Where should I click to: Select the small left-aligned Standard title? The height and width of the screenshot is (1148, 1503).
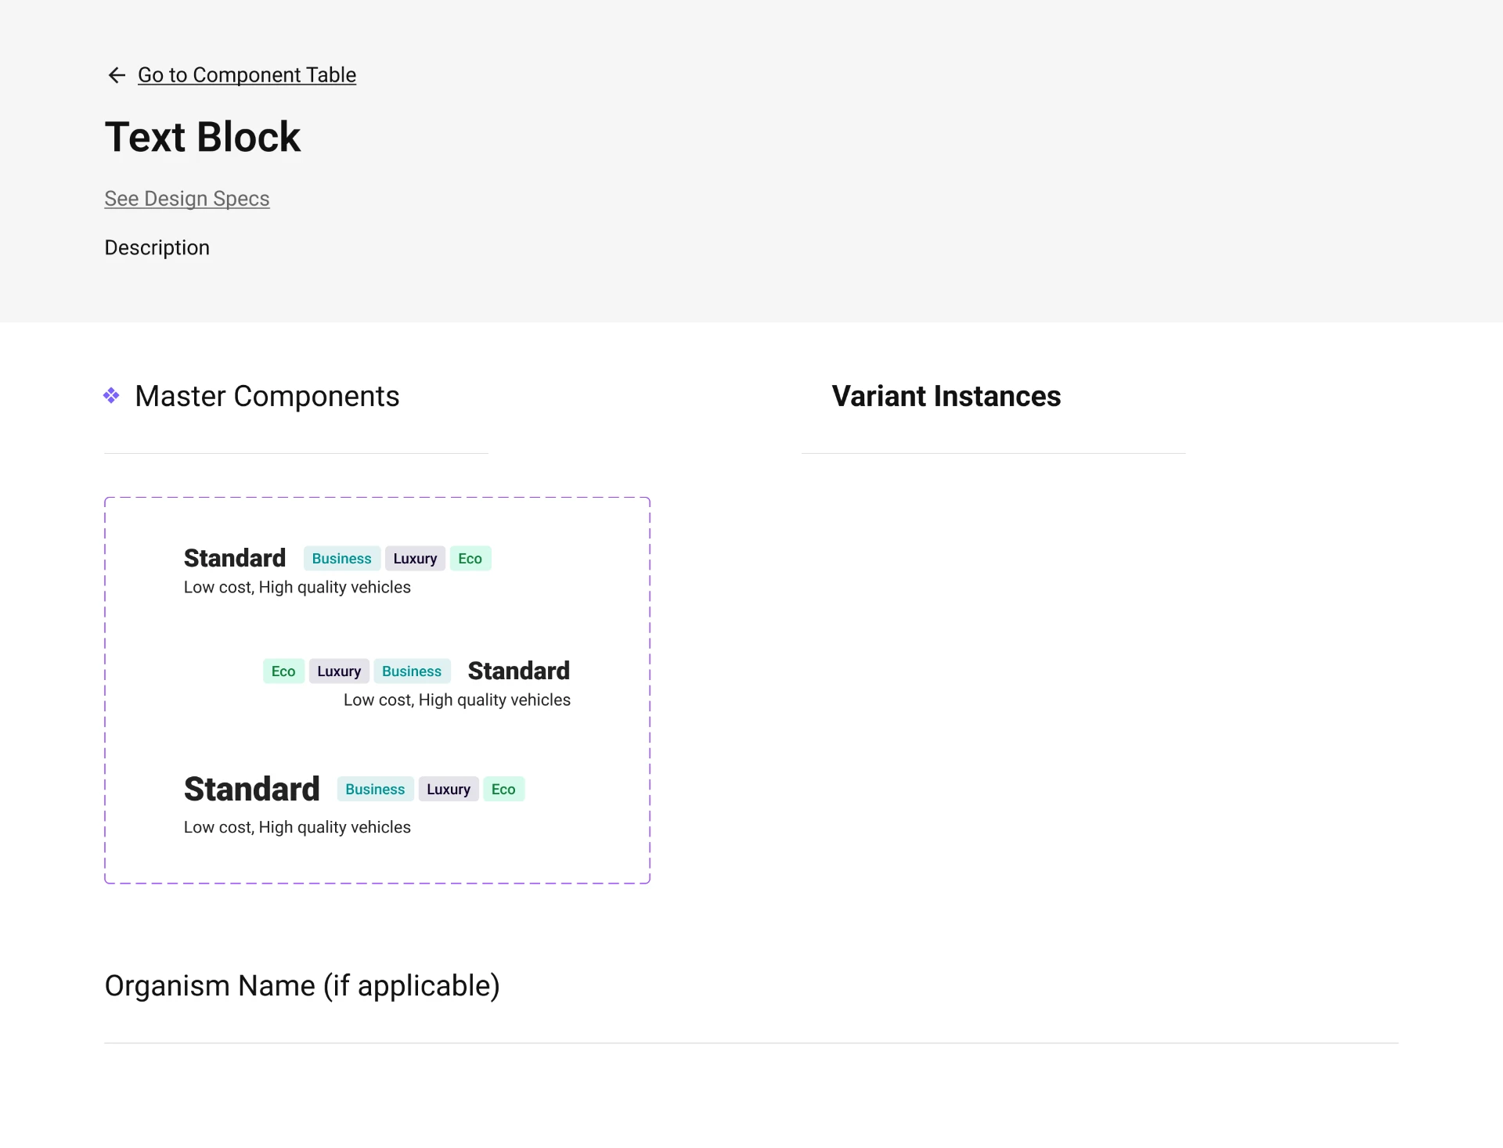pos(235,558)
